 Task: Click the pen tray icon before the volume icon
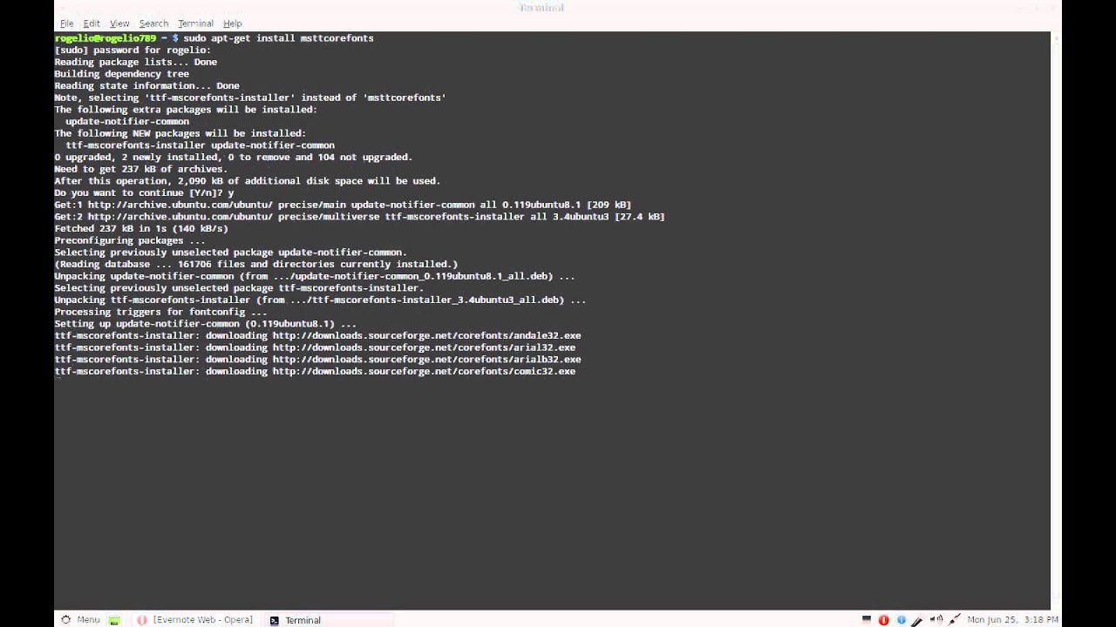pos(917,621)
